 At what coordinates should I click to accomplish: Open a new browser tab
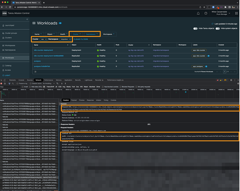pos(44,3)
